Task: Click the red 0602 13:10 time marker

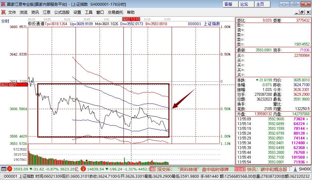Action: [131, 19]
